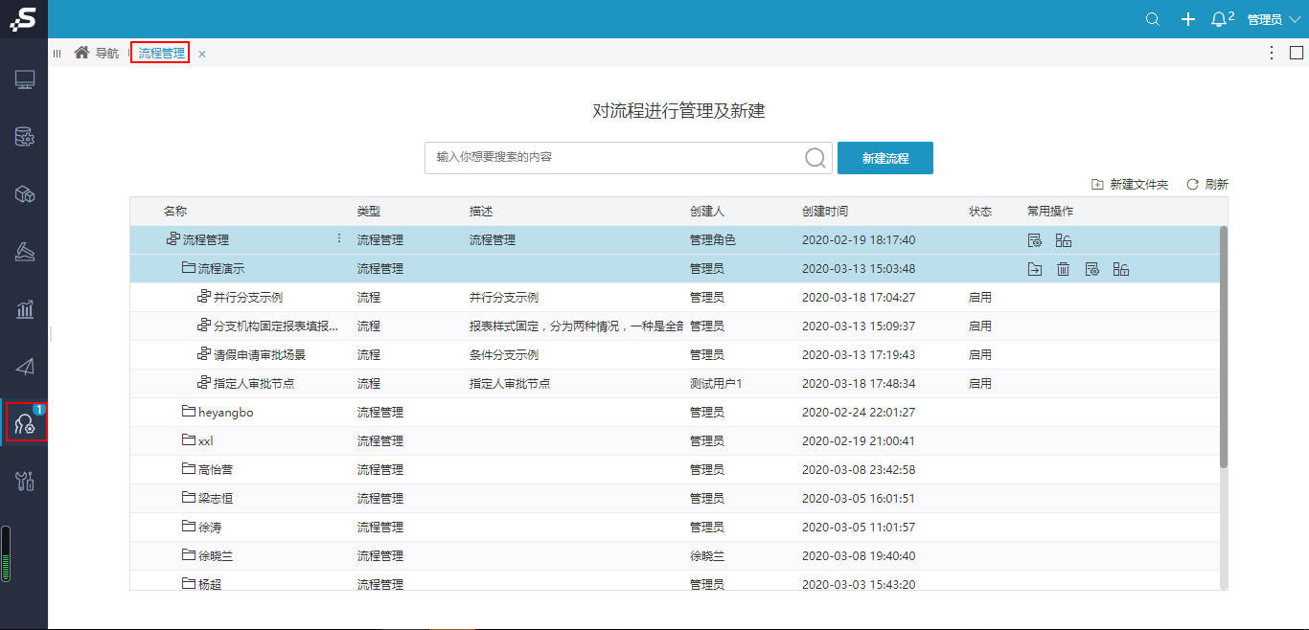Open the 梁志恒 folder

click(207, 499)
